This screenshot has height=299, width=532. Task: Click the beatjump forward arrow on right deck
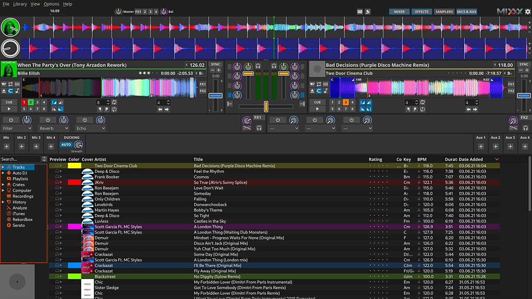(475, 109)
